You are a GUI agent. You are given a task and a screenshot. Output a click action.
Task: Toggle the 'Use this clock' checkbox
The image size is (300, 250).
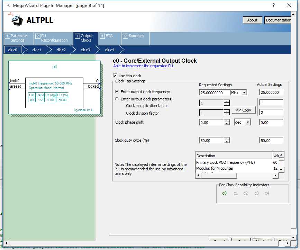(115, 75)
